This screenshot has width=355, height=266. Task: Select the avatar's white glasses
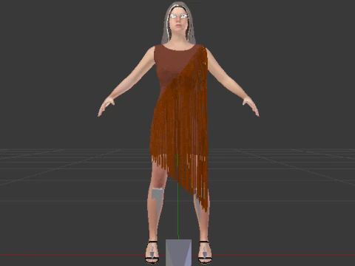(179, 16)
